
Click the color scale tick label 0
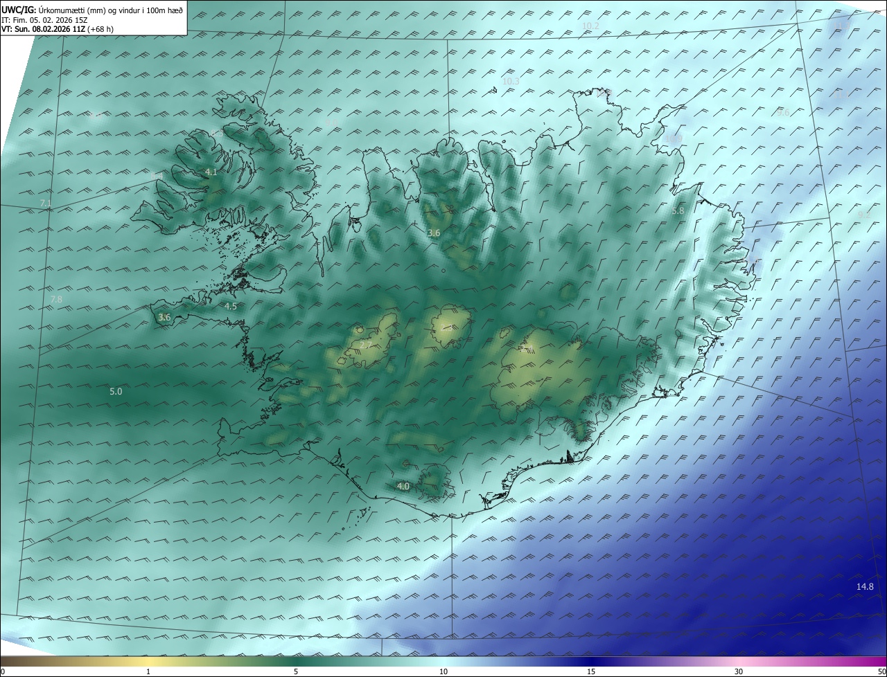(x=2, y=671)
